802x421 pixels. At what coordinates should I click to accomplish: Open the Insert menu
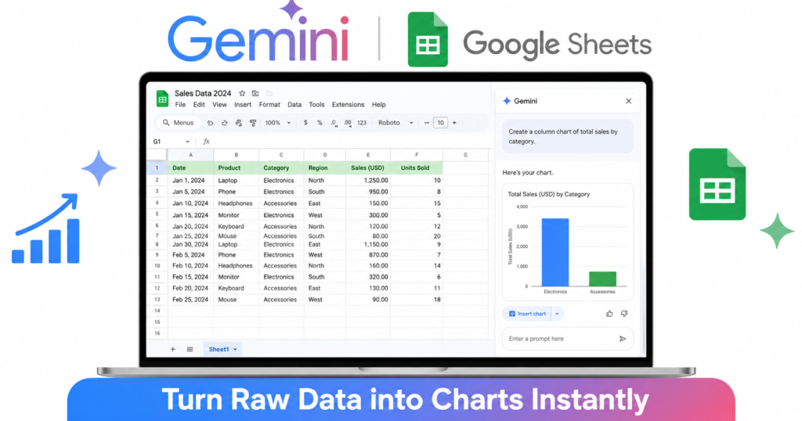[243, 105]
